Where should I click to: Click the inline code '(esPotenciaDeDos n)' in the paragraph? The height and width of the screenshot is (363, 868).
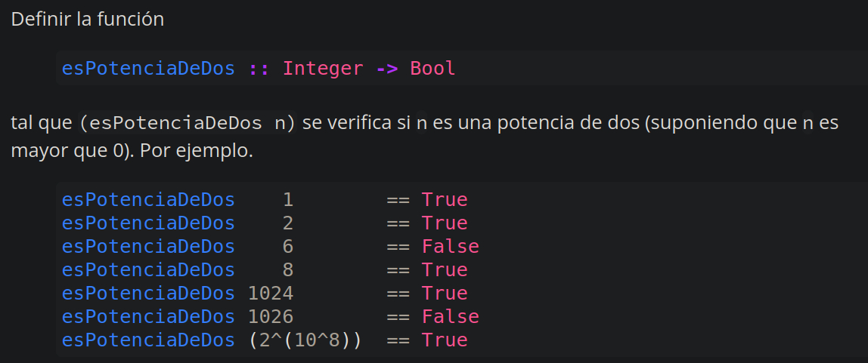[187, 123]
